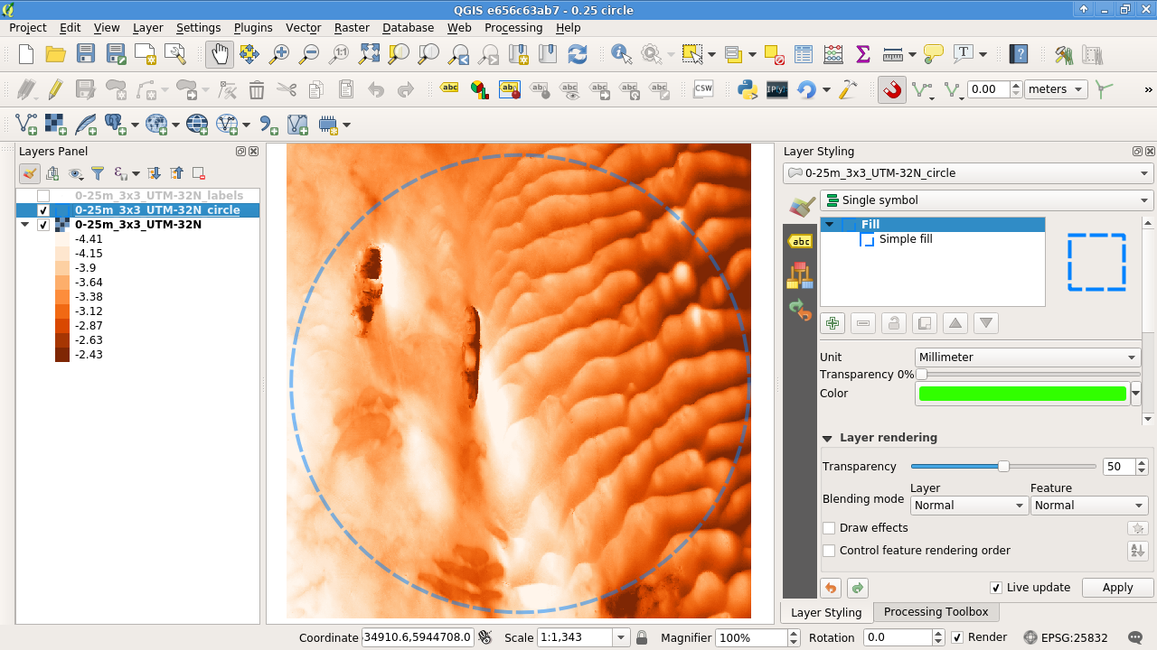Enable the 0-25m_3x3_UTM-32N_labels layer checkbox

[x=43, y=196]
